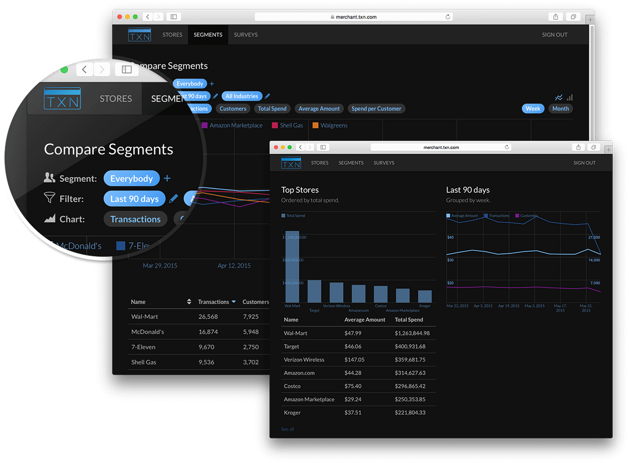Reload the page in the front browser window

point(507,147)
